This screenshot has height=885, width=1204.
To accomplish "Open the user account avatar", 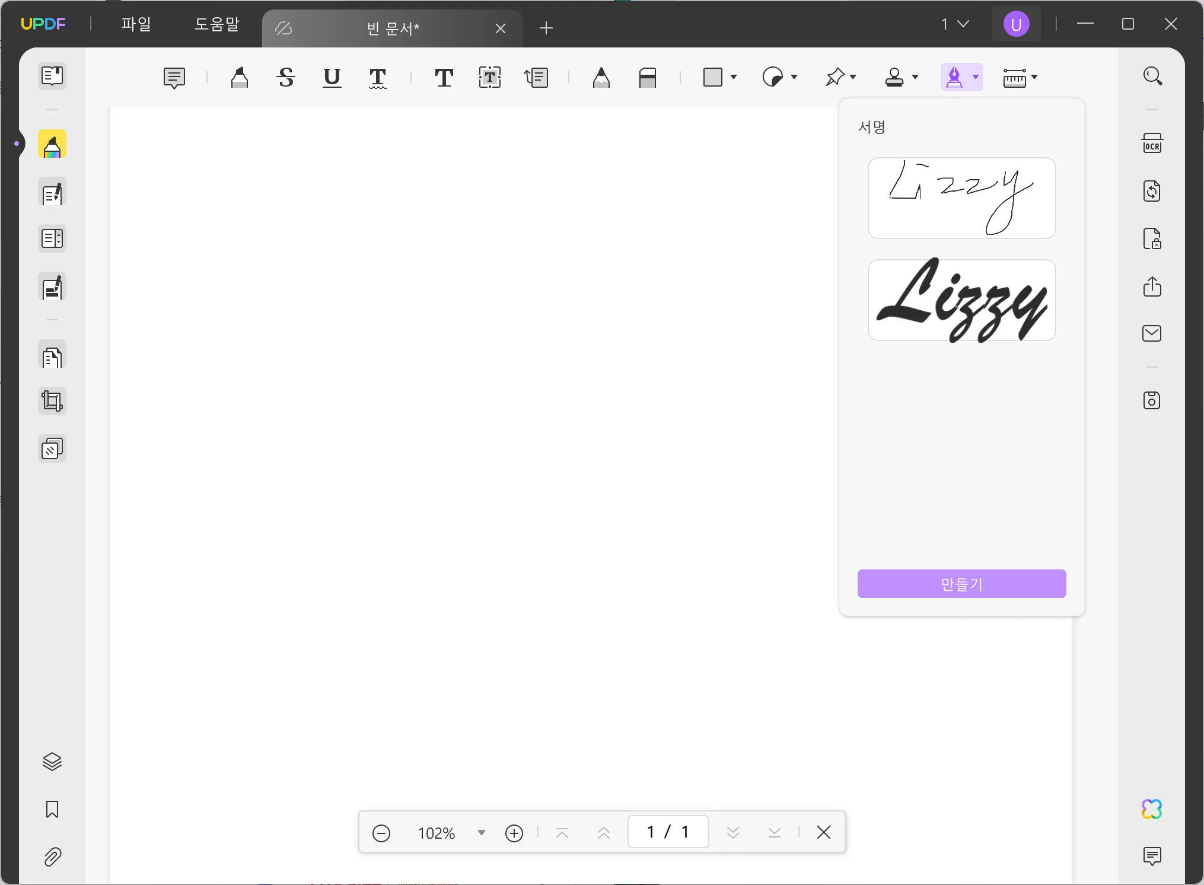I will click(x=1016, y=24).
